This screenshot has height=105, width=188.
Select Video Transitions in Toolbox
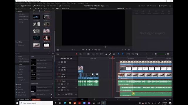(x=23, y=59)
